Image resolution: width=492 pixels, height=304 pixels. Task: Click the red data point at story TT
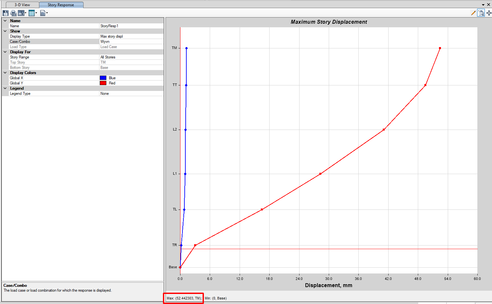425,85
